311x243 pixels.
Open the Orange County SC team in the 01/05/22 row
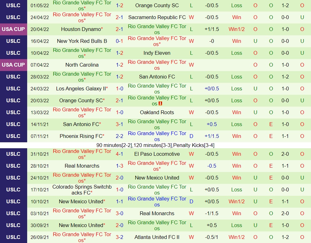pyautogui.click(x=157, y=5)
